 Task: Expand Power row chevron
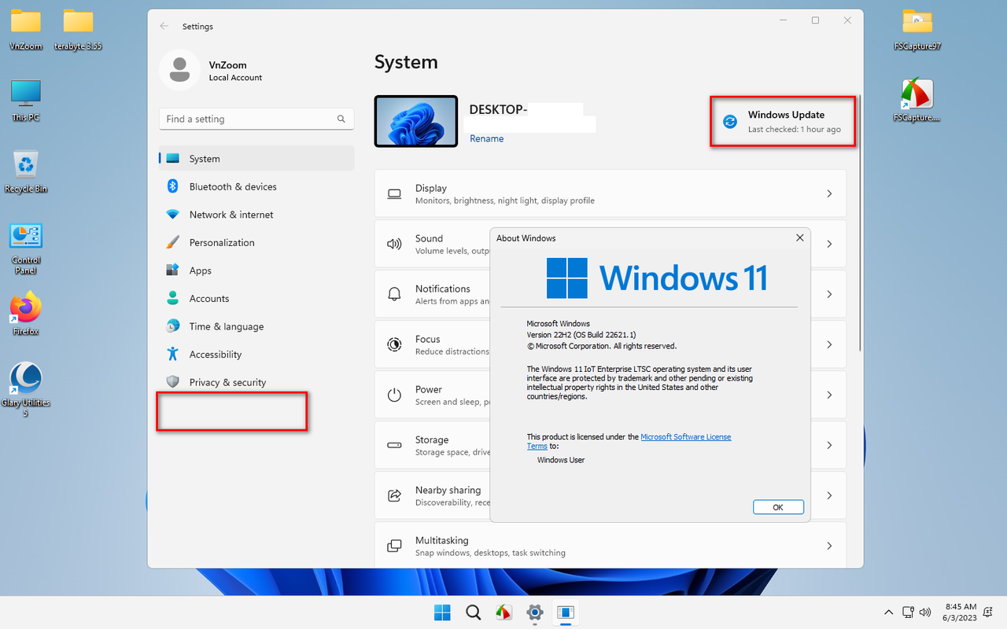(829, 395)
